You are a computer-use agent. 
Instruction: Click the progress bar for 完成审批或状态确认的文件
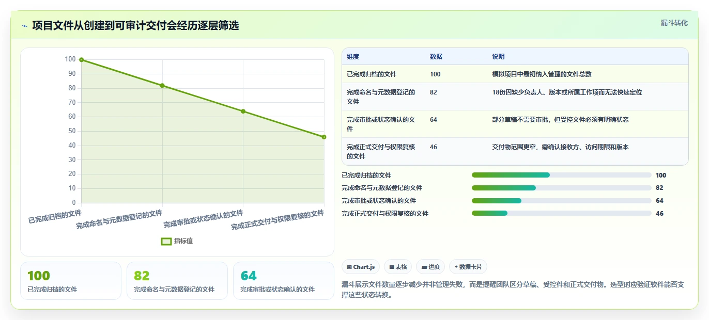pos(562,201)
